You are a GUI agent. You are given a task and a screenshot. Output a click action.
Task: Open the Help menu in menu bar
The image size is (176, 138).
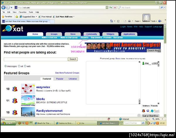[x=37, y=12]
